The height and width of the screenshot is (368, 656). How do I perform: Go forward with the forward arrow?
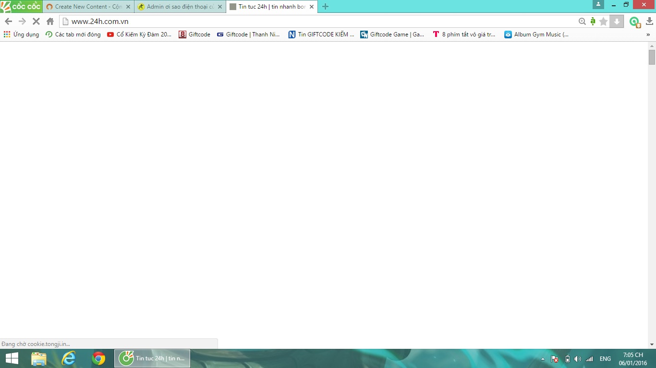(x=22, y=21)
